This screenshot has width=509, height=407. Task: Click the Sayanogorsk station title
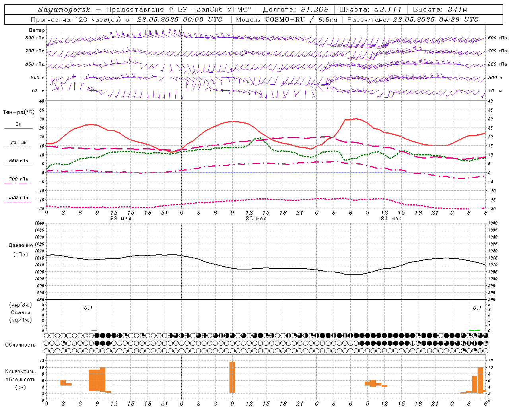pos(64,10)
